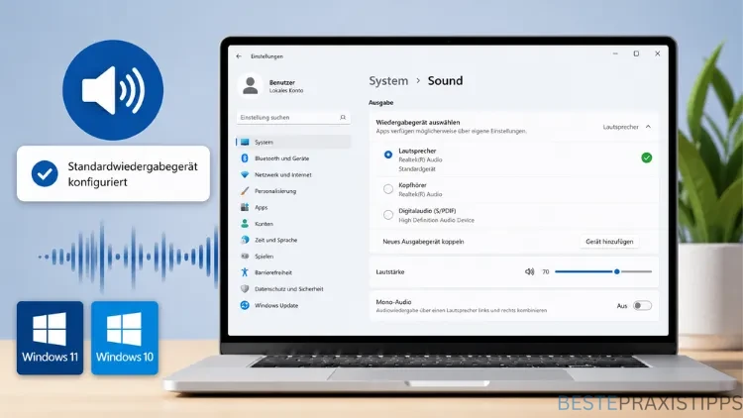Click the Apps icon in sidebar
This screenshot has width=743, height=418.
tap(245, 207)
